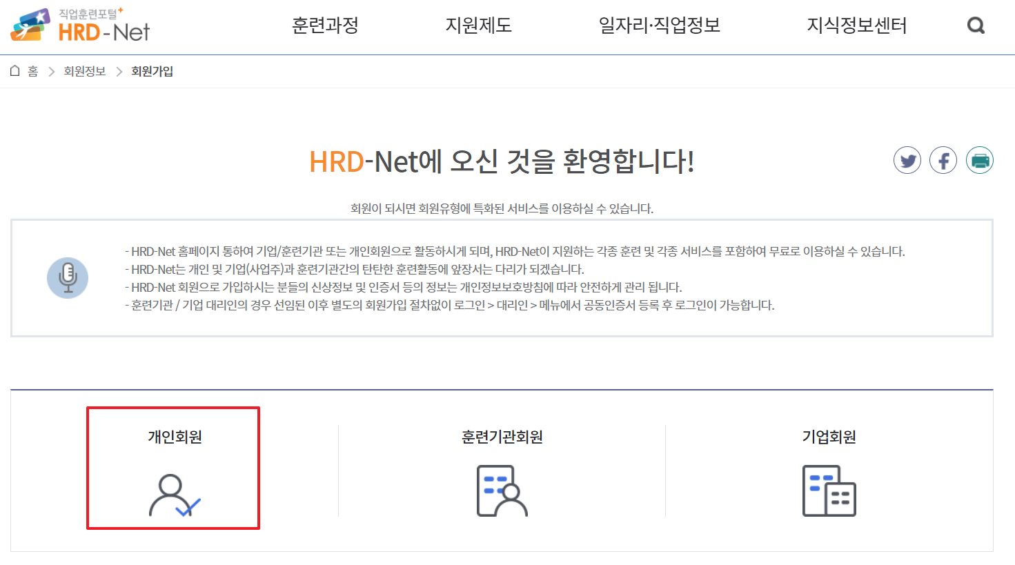Click notice line starting HRD-Net는 개인 및 기업
The width and height of the screenshot is (1015, 565).
click(x=354, y=269)
